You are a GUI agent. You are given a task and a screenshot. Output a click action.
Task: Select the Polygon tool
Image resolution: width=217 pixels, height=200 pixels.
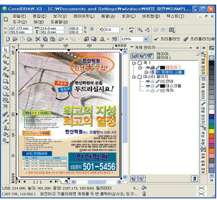pyautogui.click(x=5, y=94)
